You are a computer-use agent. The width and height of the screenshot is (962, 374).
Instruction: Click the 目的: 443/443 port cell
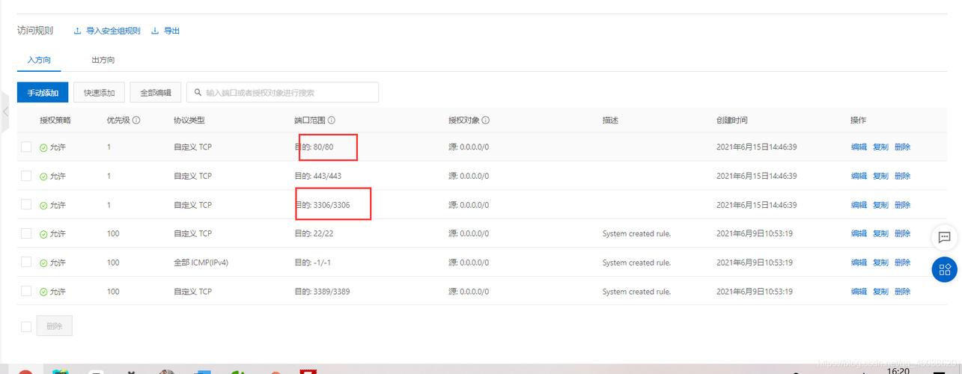click(318, 177)
